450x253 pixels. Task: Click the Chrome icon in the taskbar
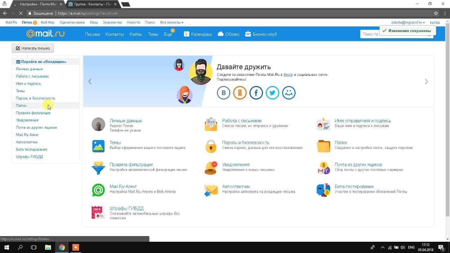click(x=62, y=247)
